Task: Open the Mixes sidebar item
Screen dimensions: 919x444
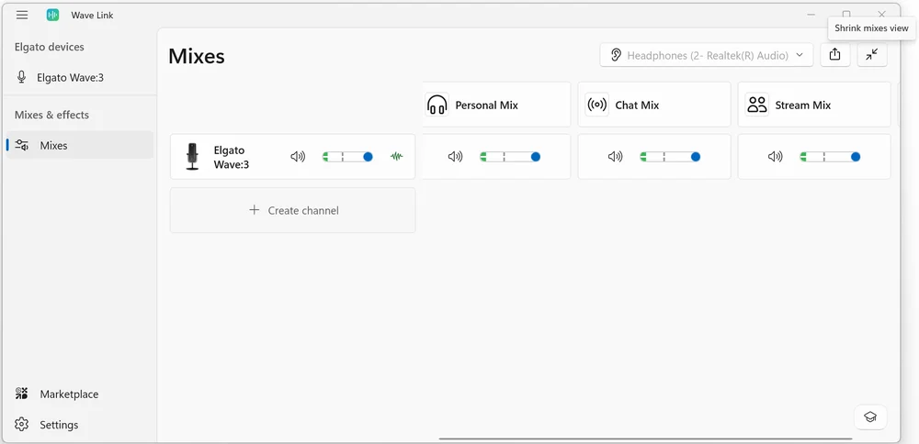Action: [80, 145]
